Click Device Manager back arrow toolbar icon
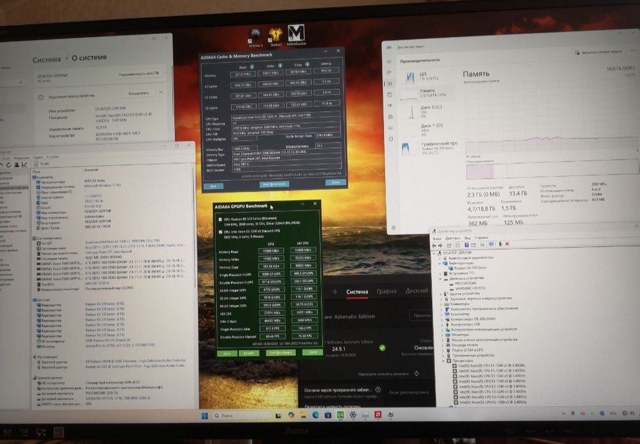640x444 pixels. pyautogui.click(x=435, y=245)
